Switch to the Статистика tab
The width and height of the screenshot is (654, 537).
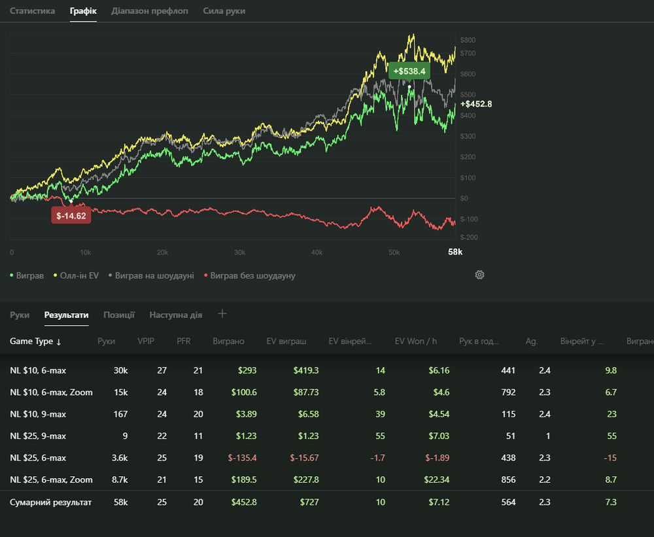tap(32, 11)
